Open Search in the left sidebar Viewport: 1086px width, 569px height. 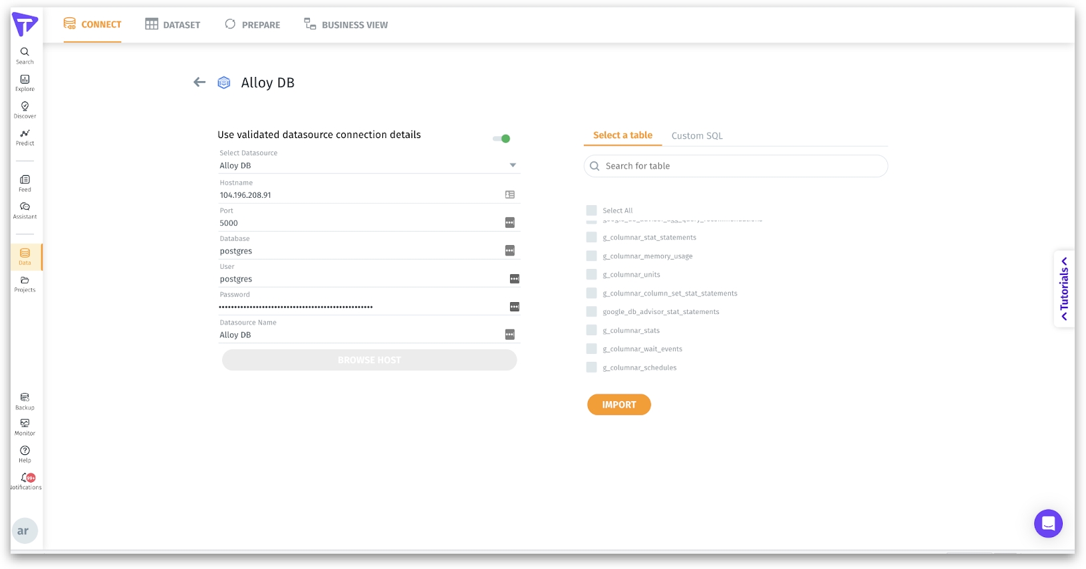[25, 56]
